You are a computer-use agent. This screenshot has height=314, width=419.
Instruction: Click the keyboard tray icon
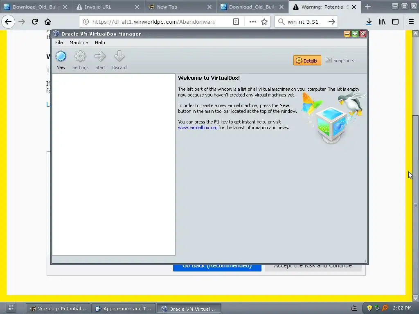click(x=354, y=308)
